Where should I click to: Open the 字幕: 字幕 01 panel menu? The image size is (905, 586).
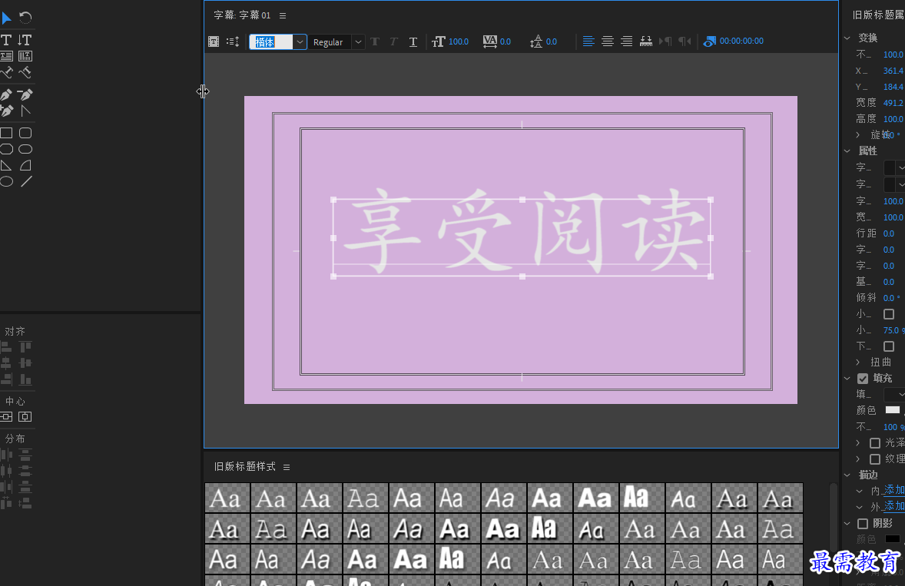pos(282,15)
